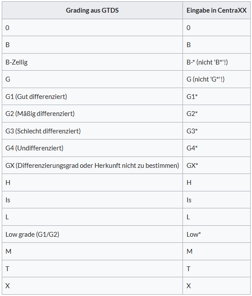Click the "G (nicht 'G*'!)" cell
The image size is (252, 296).
click(x=216, y=79)
